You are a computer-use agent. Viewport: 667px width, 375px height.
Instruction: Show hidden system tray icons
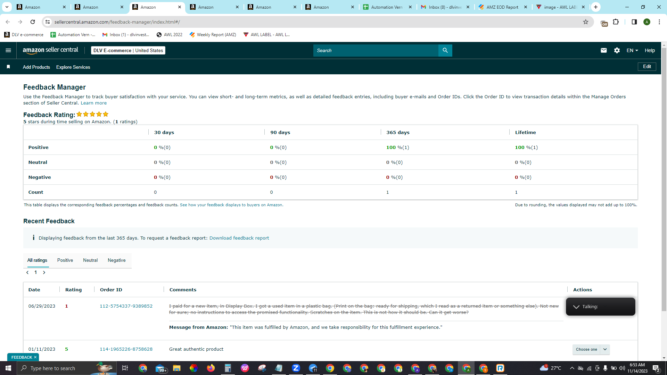click(x=572, y=368)
